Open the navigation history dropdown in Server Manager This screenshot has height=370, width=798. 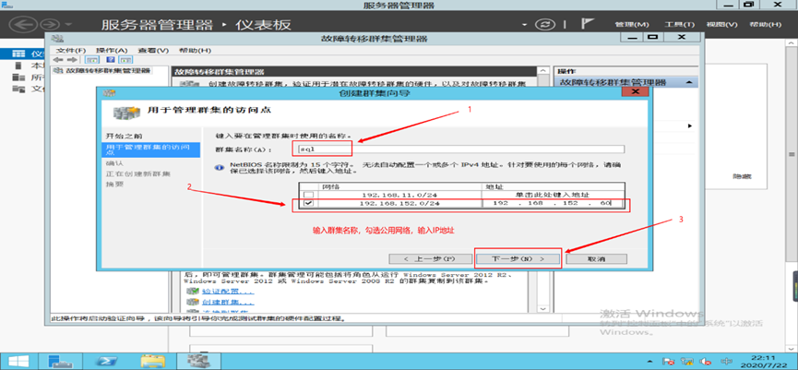(68, 24)
